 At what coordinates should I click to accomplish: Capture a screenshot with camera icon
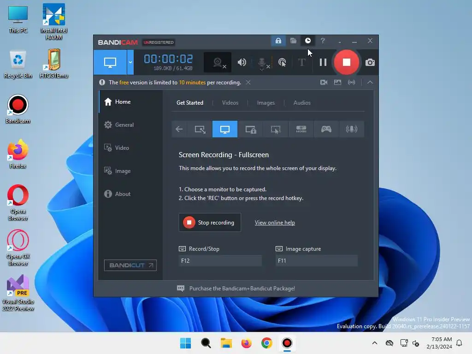pos(370,62)
